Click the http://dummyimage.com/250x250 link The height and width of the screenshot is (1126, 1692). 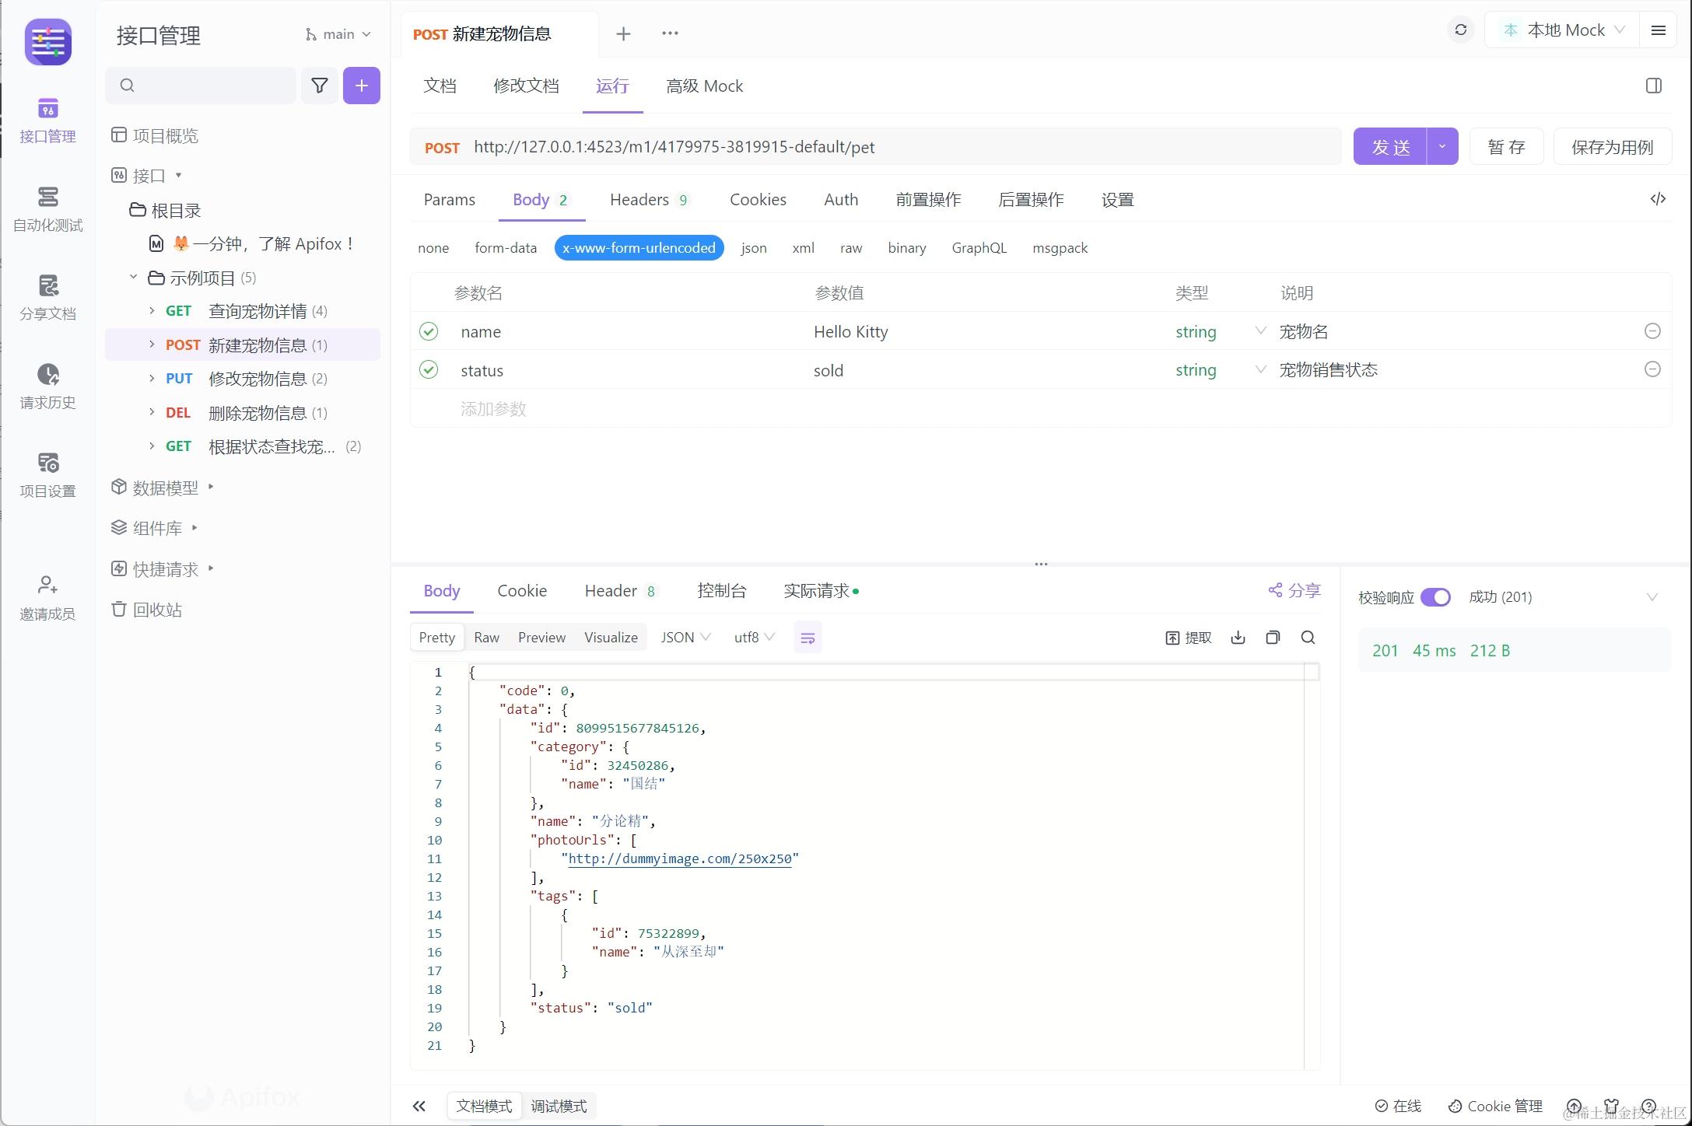click(x=679, y=858)
